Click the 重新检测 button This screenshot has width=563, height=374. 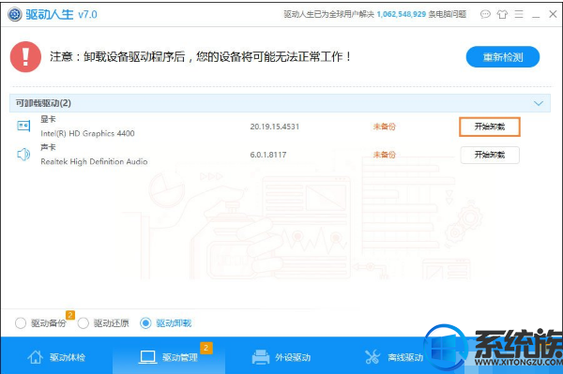pyautogui.click(x=503, y=56)
